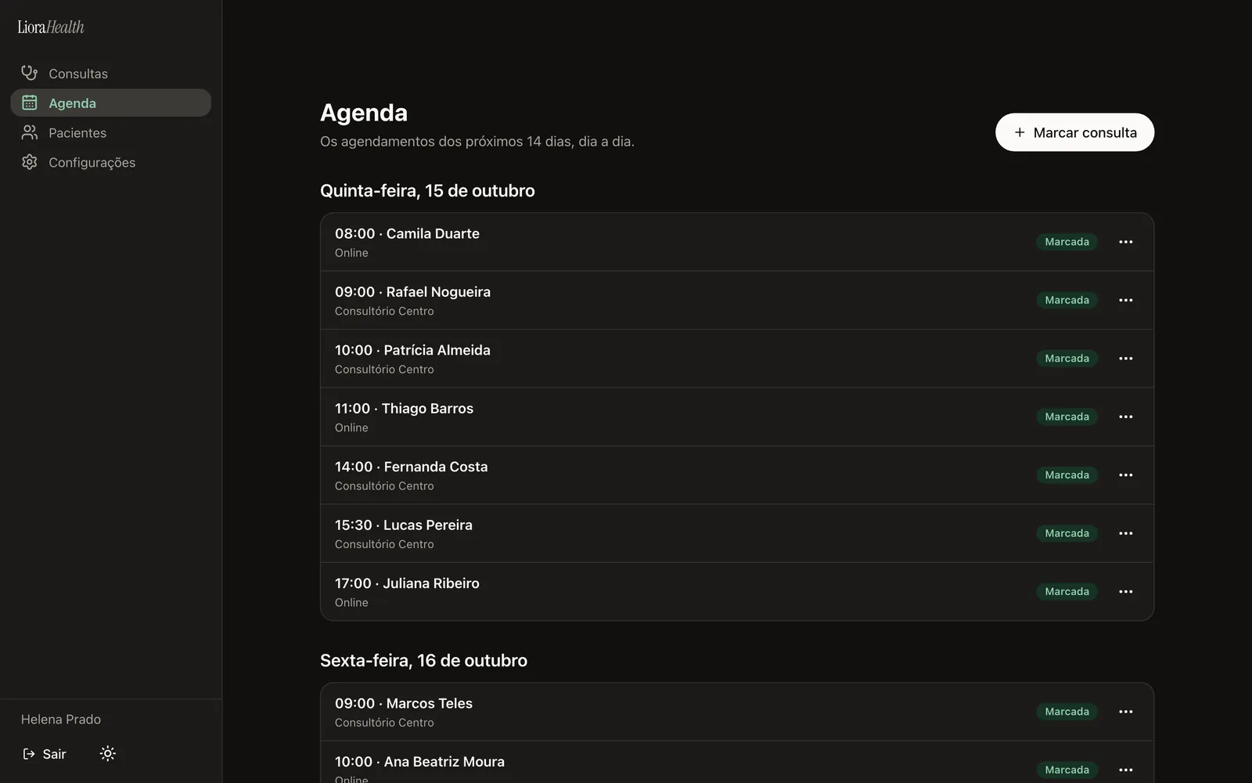1252x783 pixels.
Task: Open options menu for Ana Beatriz Moura appointment
Action: [x=1126, y=770]
